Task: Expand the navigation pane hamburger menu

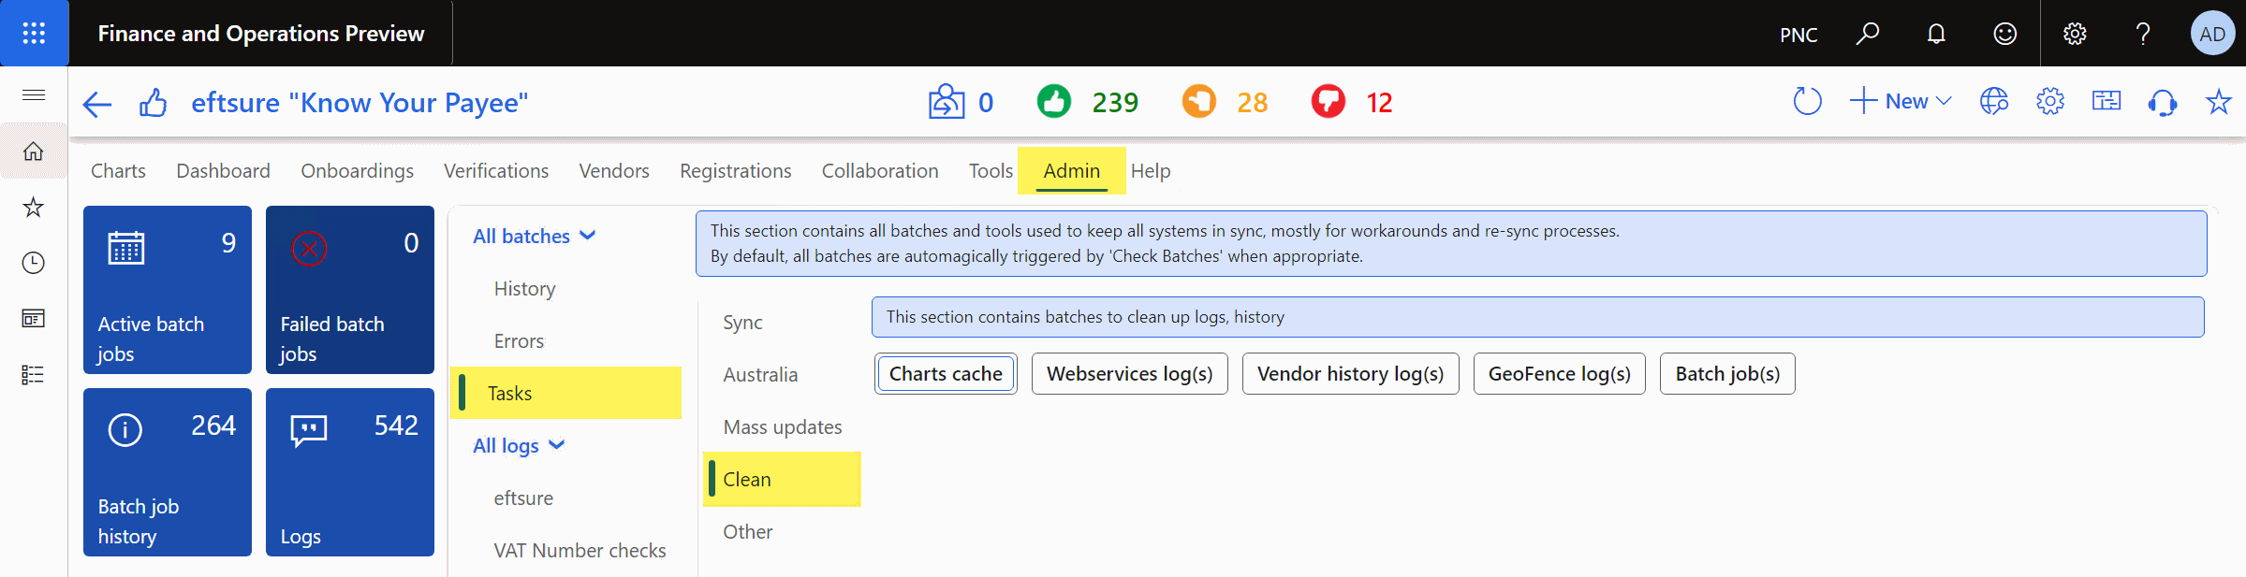Action: point(34,94)
